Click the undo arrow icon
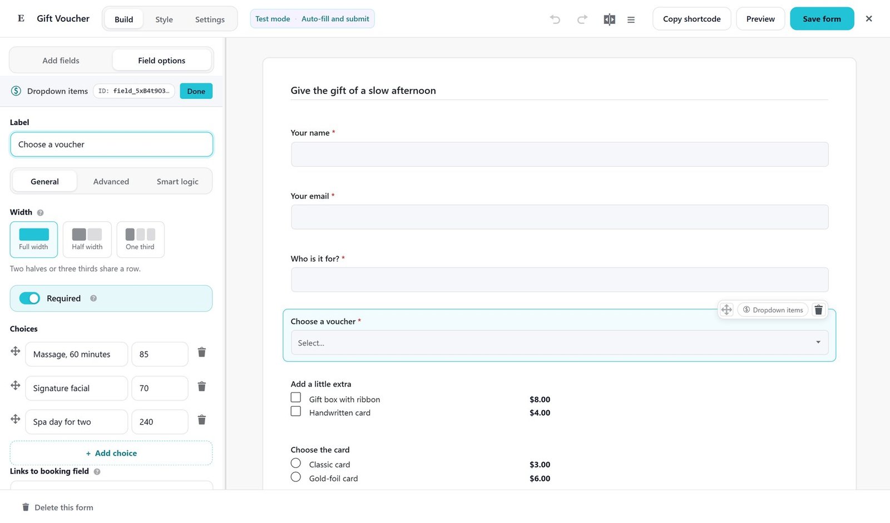 coord(555,19)
